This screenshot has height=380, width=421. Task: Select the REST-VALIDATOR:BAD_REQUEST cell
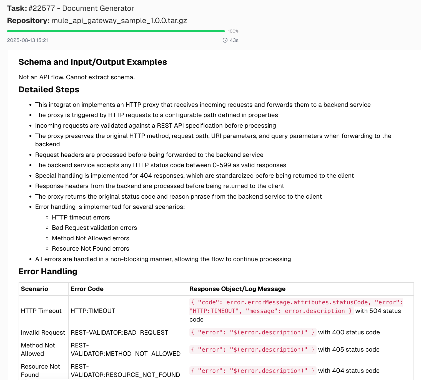(119, 332)
